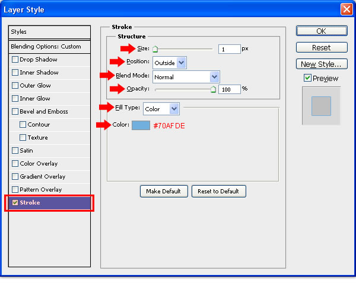This screenshot has height=285, width=356.
Task: Click the Make Default button
Action: point(164,192)
